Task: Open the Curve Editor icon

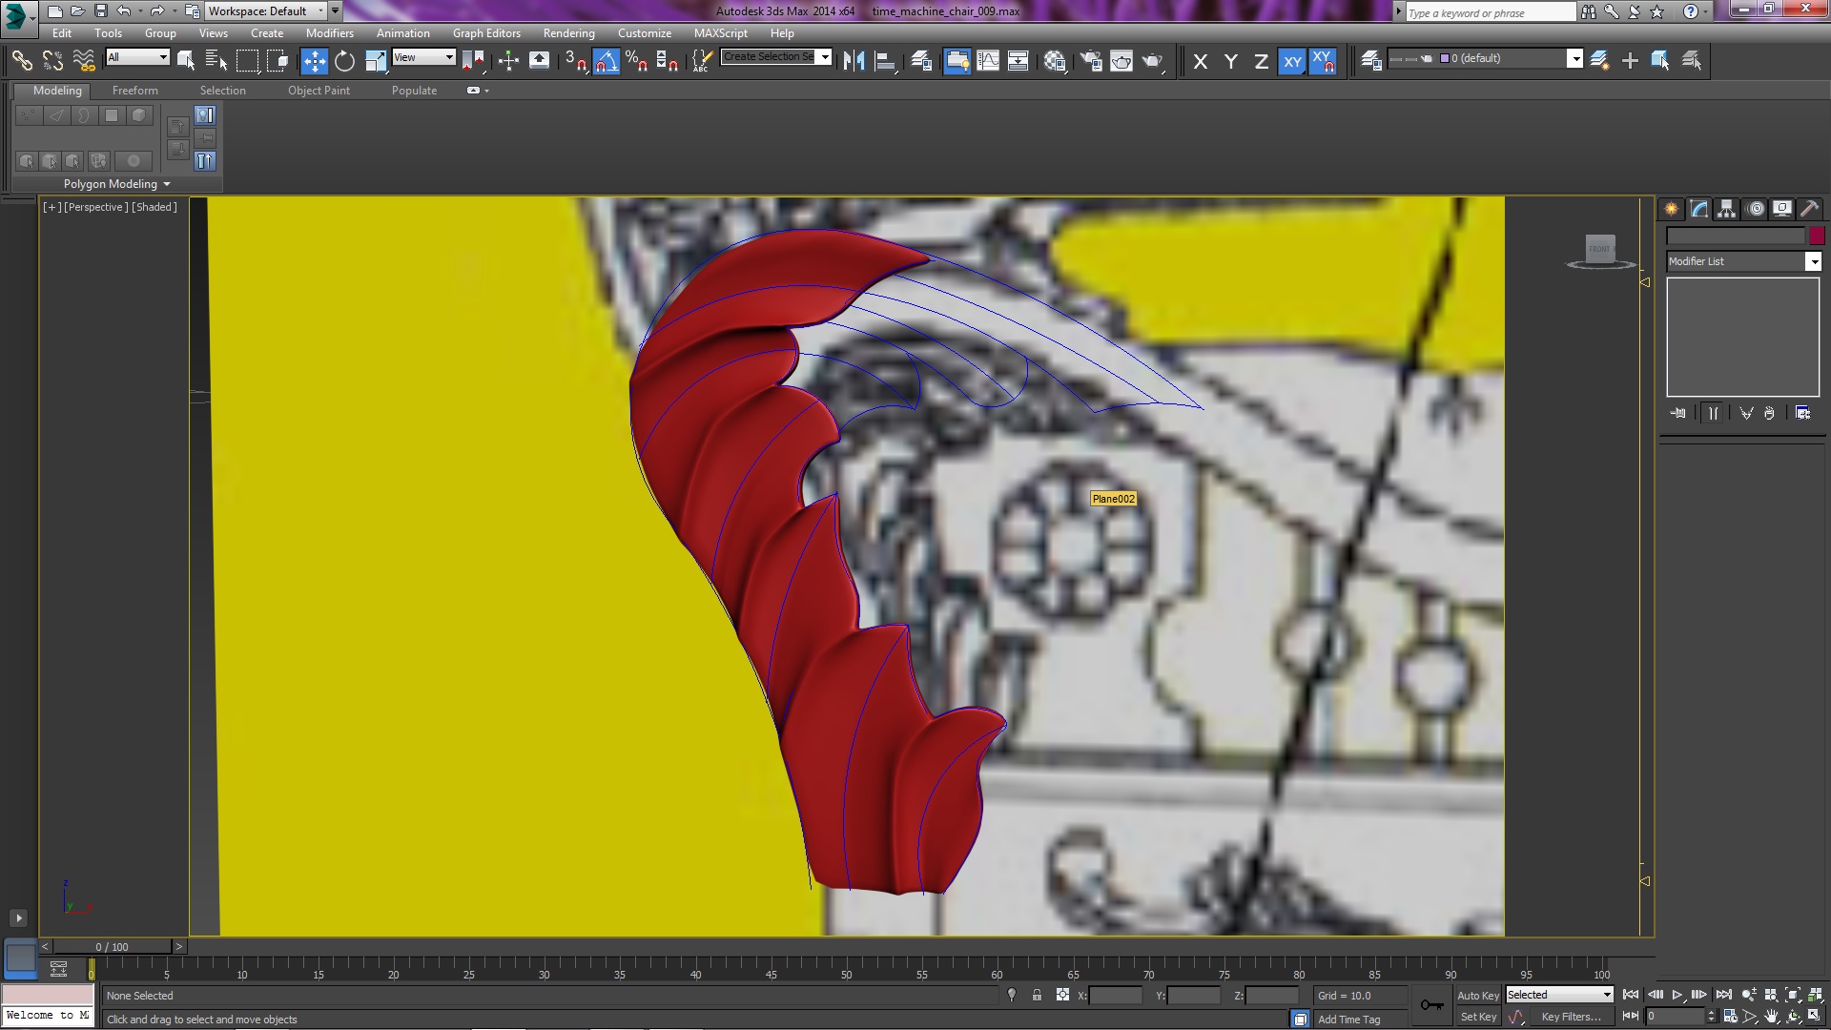Action: pyautogui.click(x=988, y=61)
